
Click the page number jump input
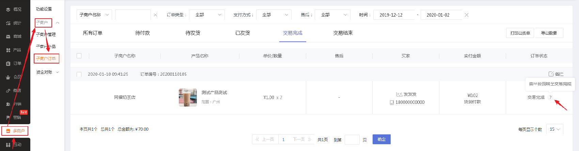[352, 139]
